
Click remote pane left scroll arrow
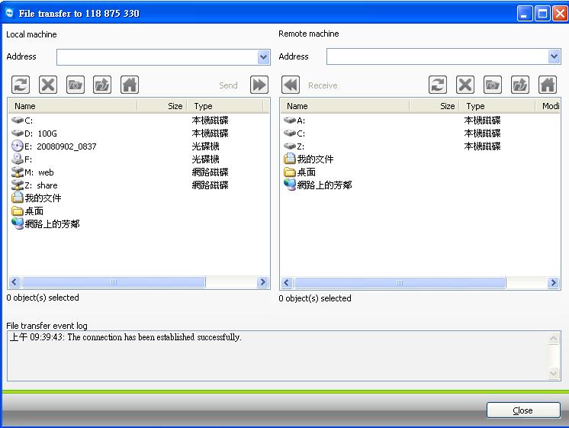tap(287, 282)
